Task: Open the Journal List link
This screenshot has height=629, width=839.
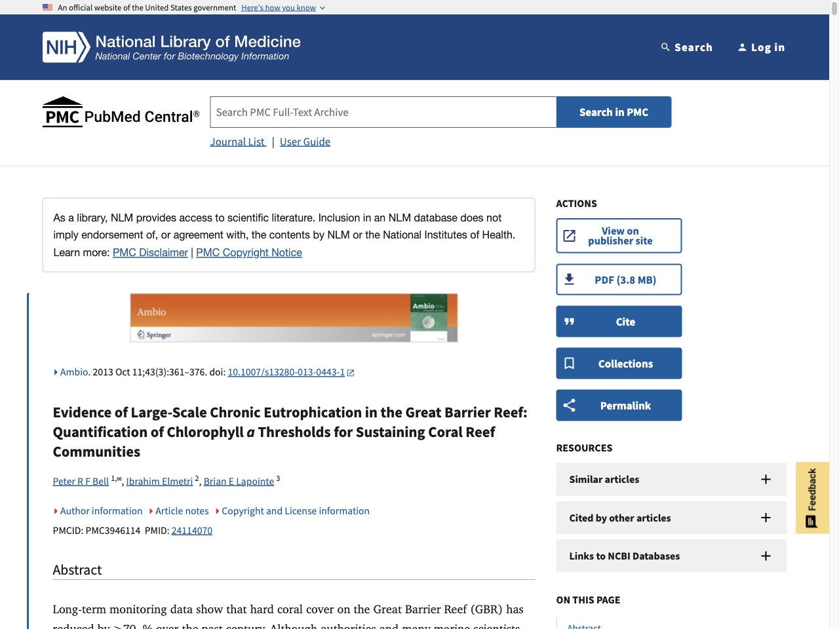Action: point(237,142)
